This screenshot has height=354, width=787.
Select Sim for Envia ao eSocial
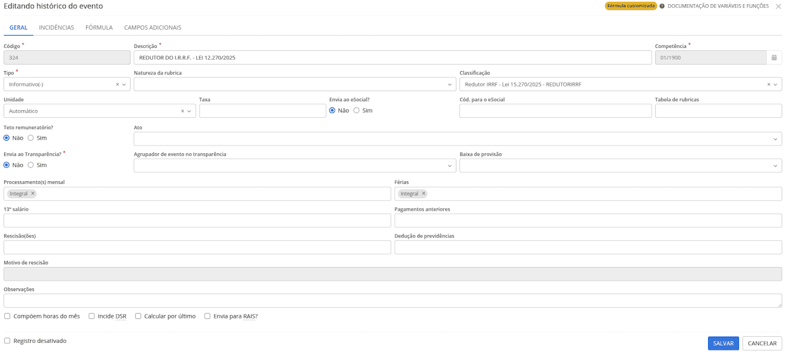coord(357,111)
